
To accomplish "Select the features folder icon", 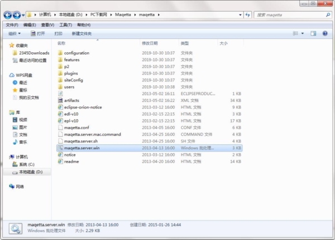I will [60, 60].
